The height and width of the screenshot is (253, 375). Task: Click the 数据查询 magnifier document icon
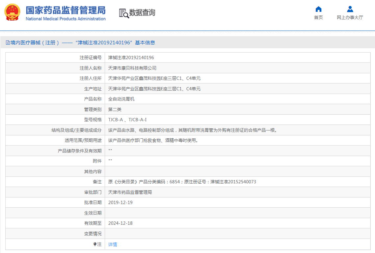click(x=124, y=13)
